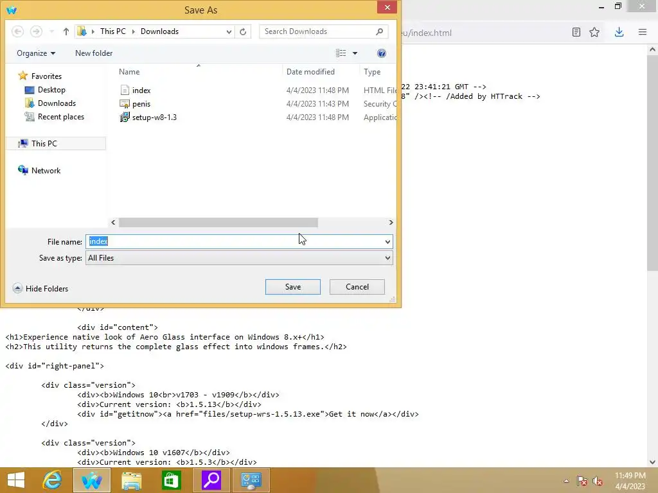Select Favorites in the navigation pane
658x493 pixels.
[x=40, y=76]
